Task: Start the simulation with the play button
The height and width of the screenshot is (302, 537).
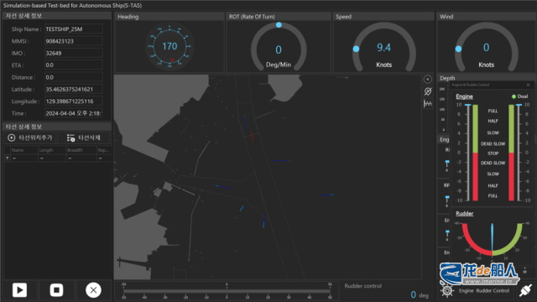Action: [19, 290]
